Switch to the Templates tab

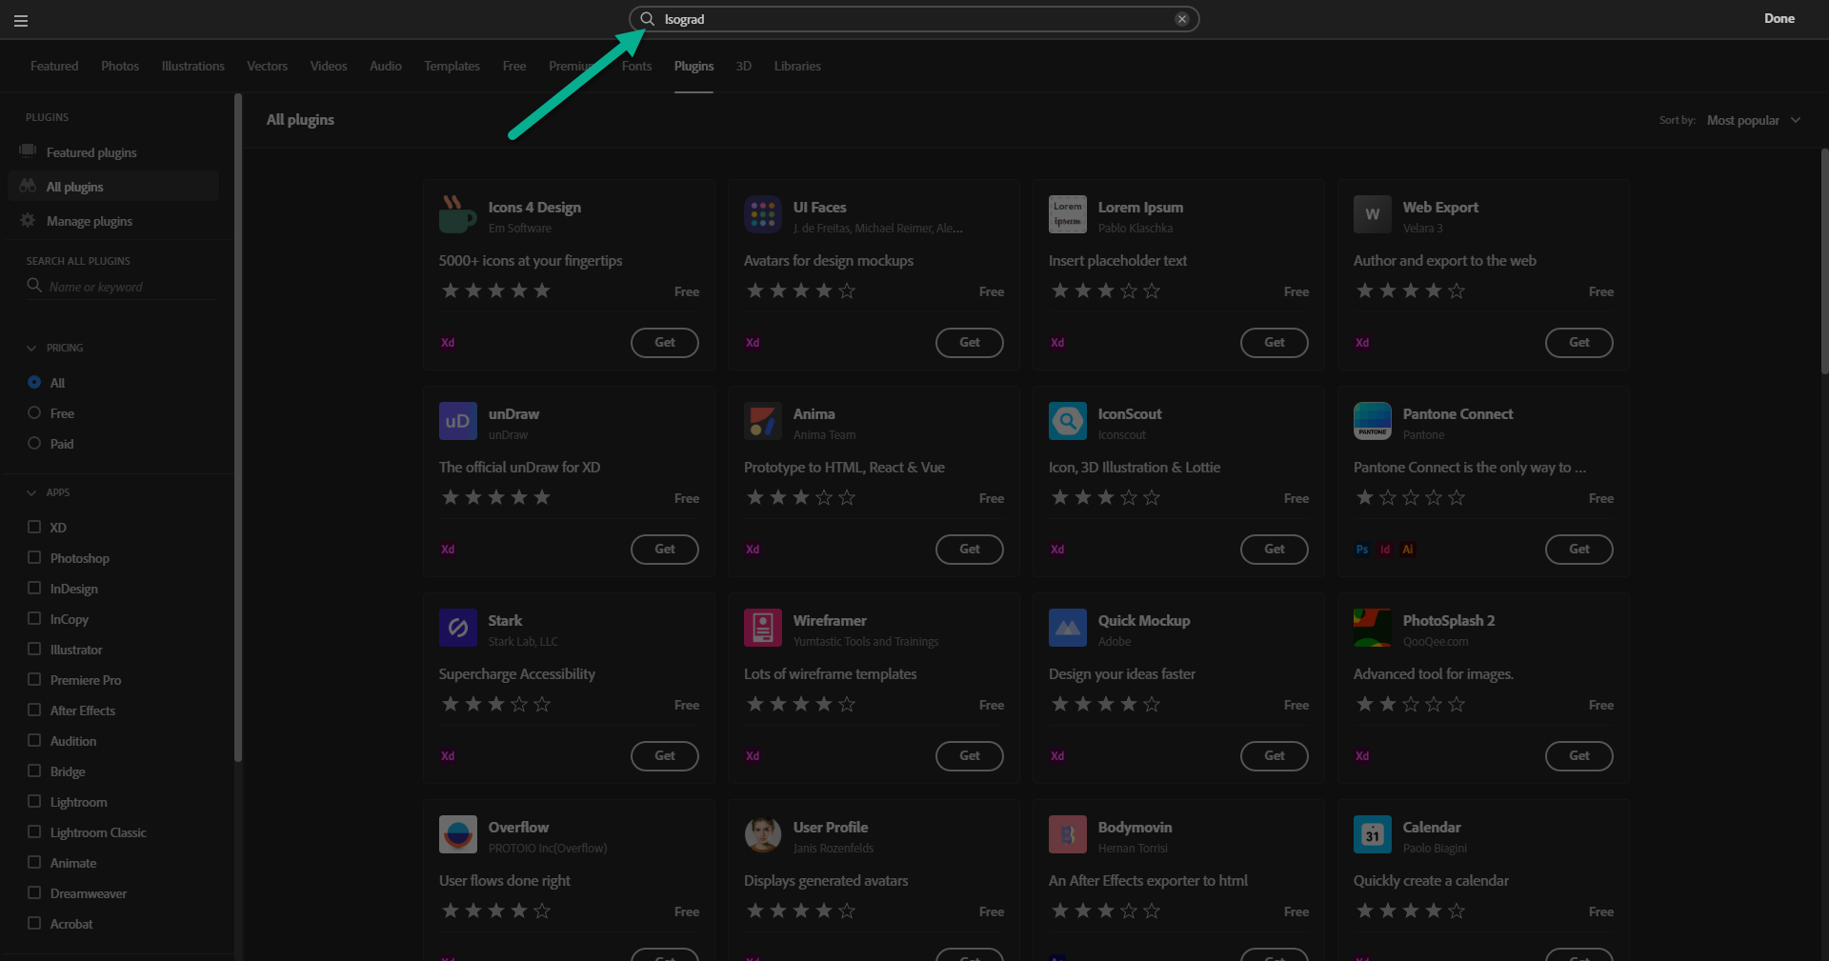(452, 66)
